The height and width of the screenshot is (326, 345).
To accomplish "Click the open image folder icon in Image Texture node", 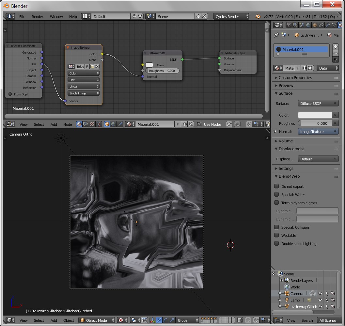I will 92,66.
